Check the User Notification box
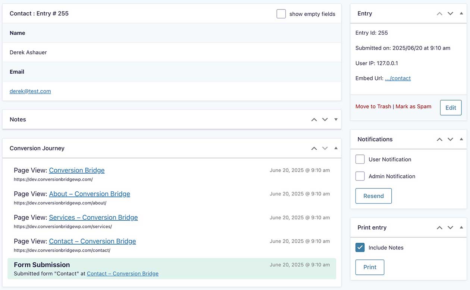 360,159
